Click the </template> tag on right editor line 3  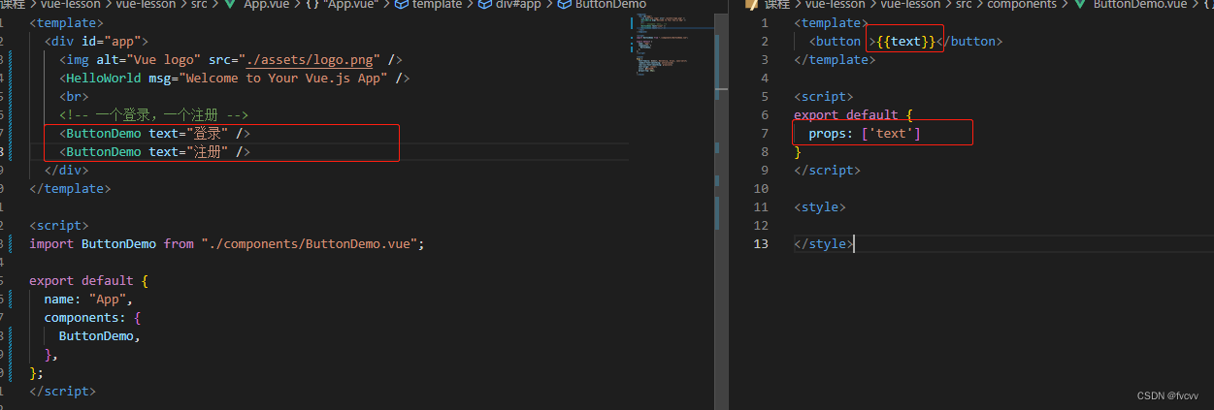[835, 59]
